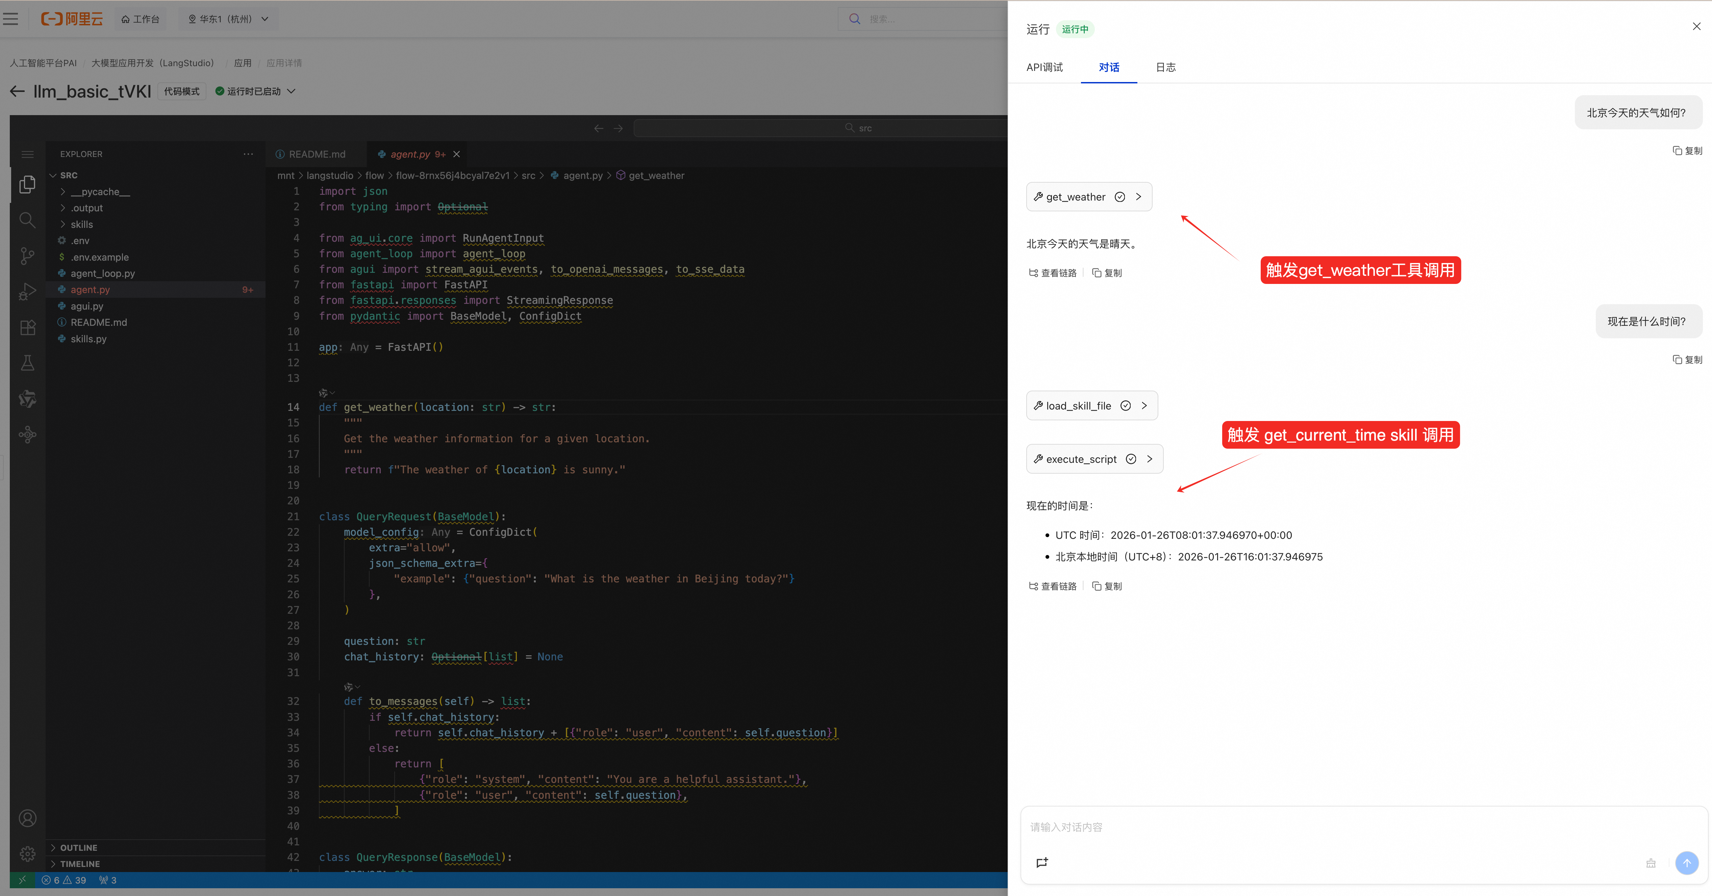This screenshot has height=896, width=1712.
Task: Click 查看链路 under the weather answer
Action: (1053, 273)
